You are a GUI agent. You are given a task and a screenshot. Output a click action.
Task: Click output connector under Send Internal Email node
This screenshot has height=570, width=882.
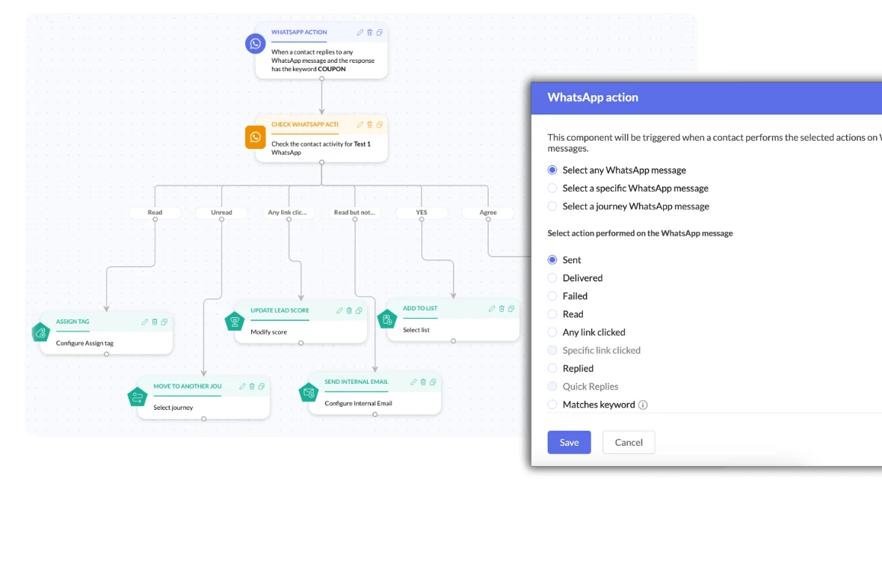click(375, 414)
